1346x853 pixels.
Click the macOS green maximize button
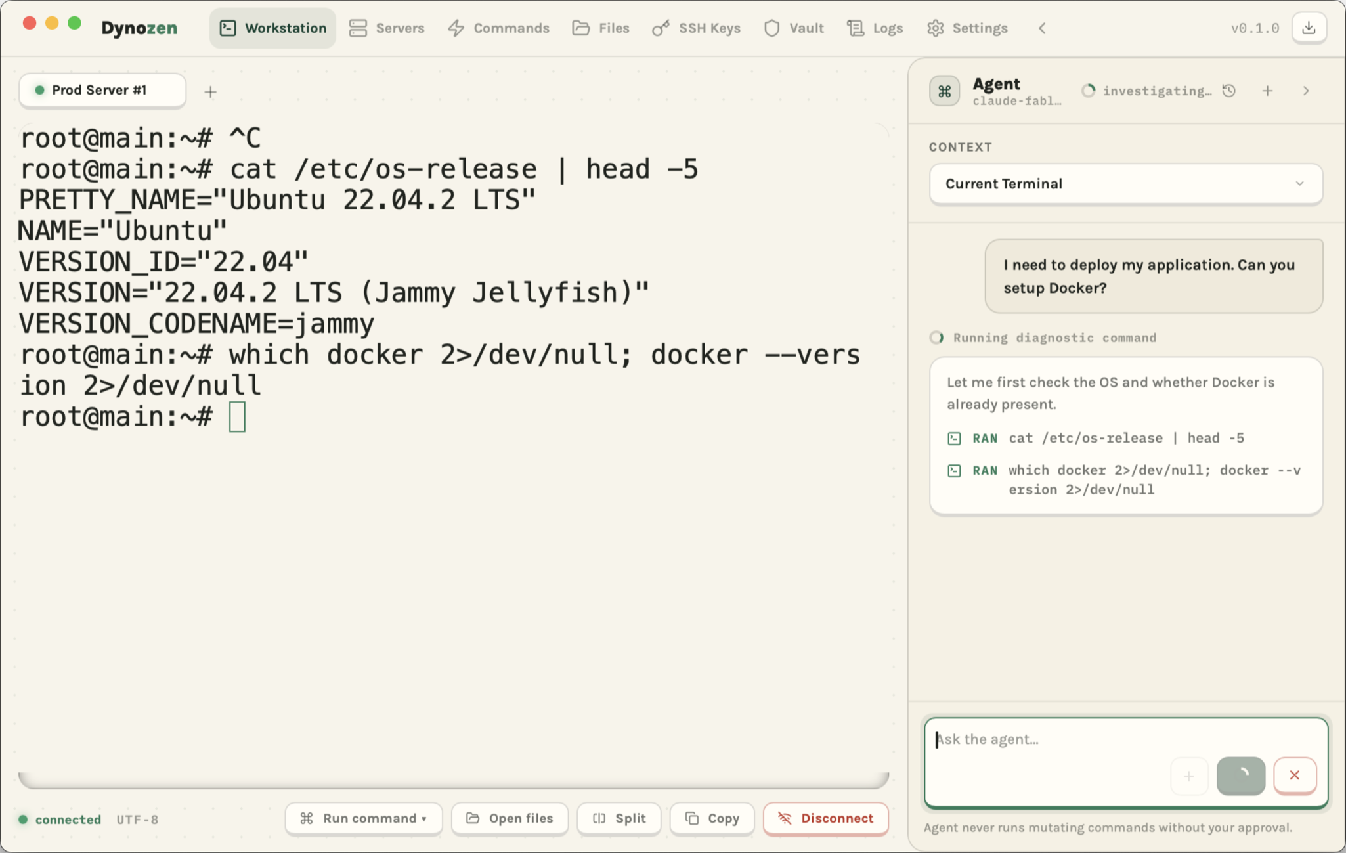75,24
